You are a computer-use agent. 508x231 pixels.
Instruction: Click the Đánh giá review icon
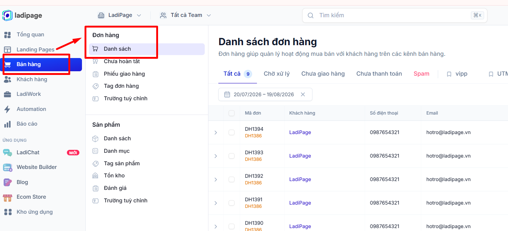[96, 188]
